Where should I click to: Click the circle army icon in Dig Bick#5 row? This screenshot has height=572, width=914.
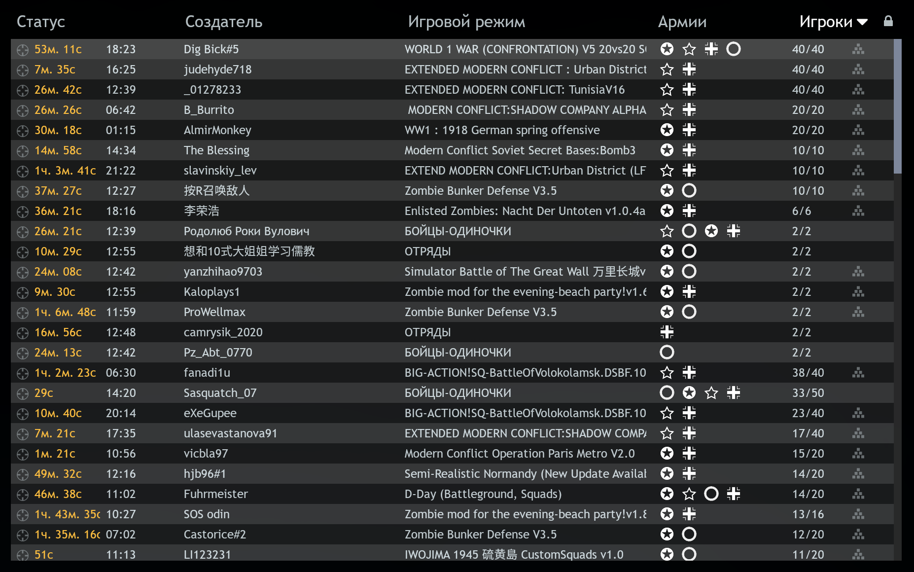(733, 49)
